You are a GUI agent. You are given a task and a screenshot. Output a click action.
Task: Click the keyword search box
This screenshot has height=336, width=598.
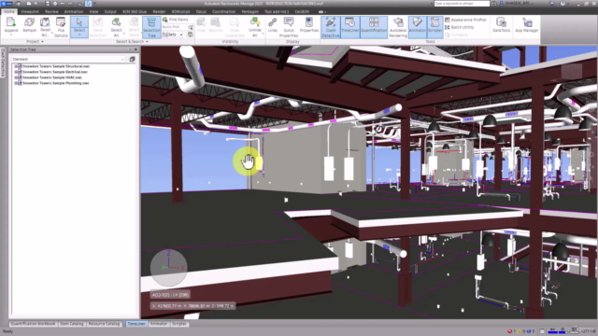462,4
